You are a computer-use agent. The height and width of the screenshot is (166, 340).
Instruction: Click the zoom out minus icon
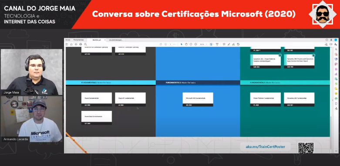click(x=191, y=44)
